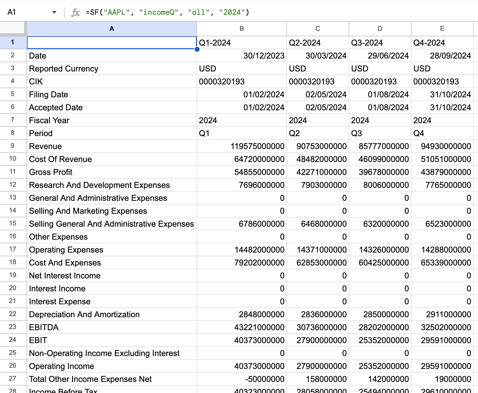Screen dimensions: 478x393
Task: Click cost value 48482000000
Action: coord(318,159)
